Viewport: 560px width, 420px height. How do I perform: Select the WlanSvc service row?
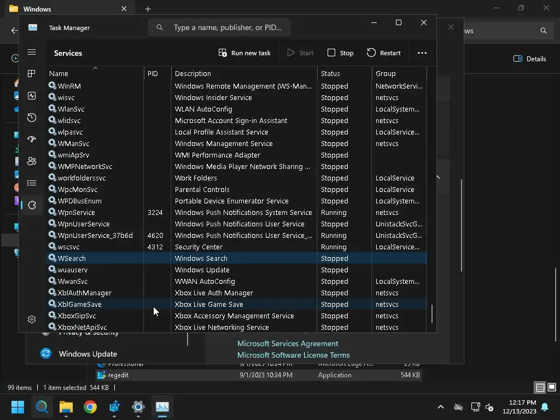click(x=236, y=109)
